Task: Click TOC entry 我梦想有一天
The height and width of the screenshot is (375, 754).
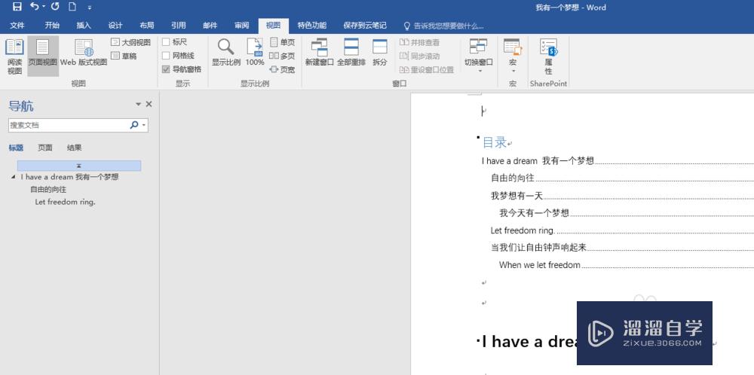Action: (516, 196)
